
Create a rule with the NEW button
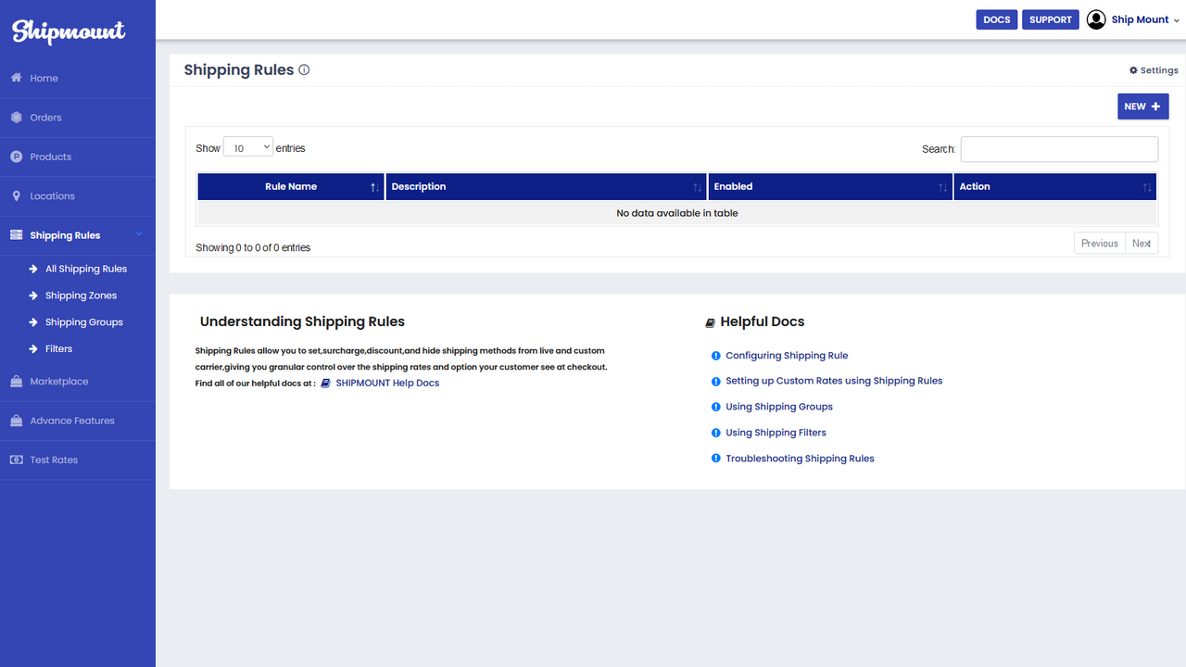(x=1142, y=106)
